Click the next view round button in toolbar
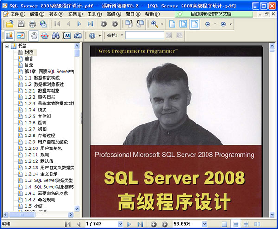 coord(115,24)
